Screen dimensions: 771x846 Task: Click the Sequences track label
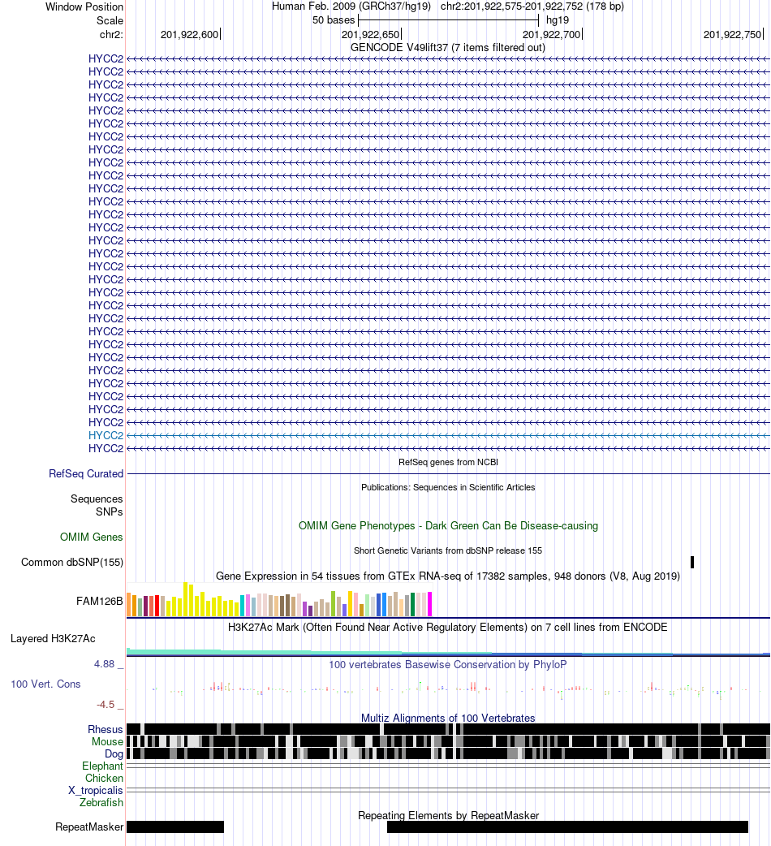(97, 499)
